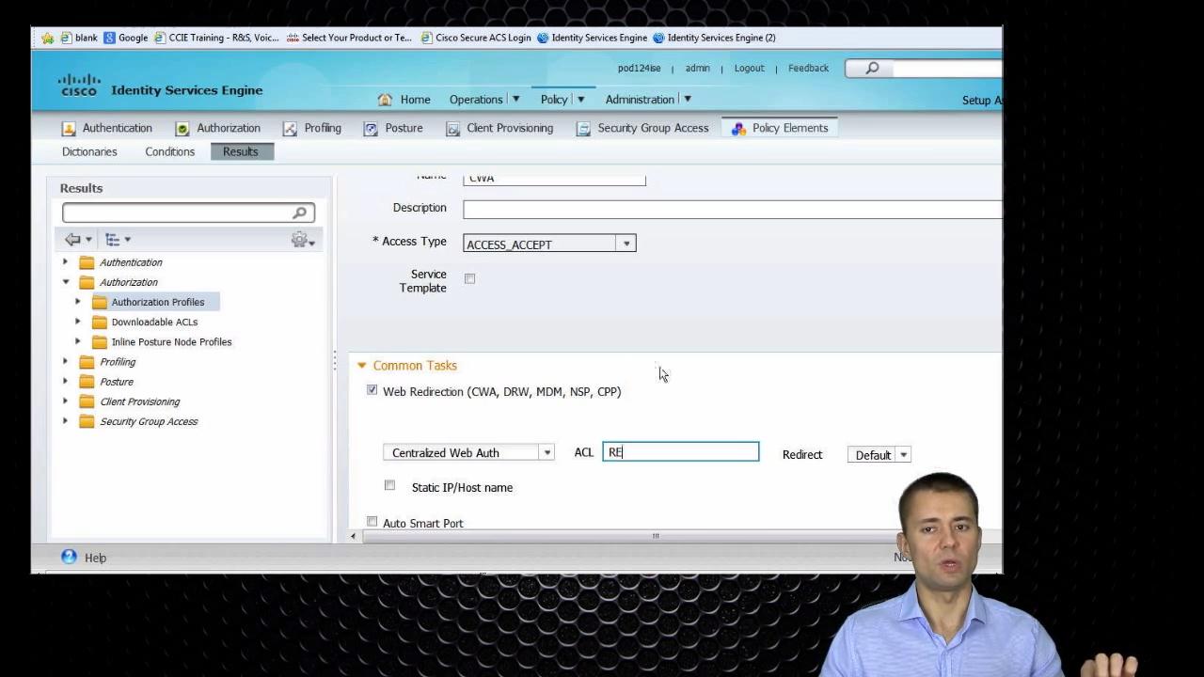Click the global search magnifier icon
This screenshot has width=1204, height=677.
coord(872,68)
